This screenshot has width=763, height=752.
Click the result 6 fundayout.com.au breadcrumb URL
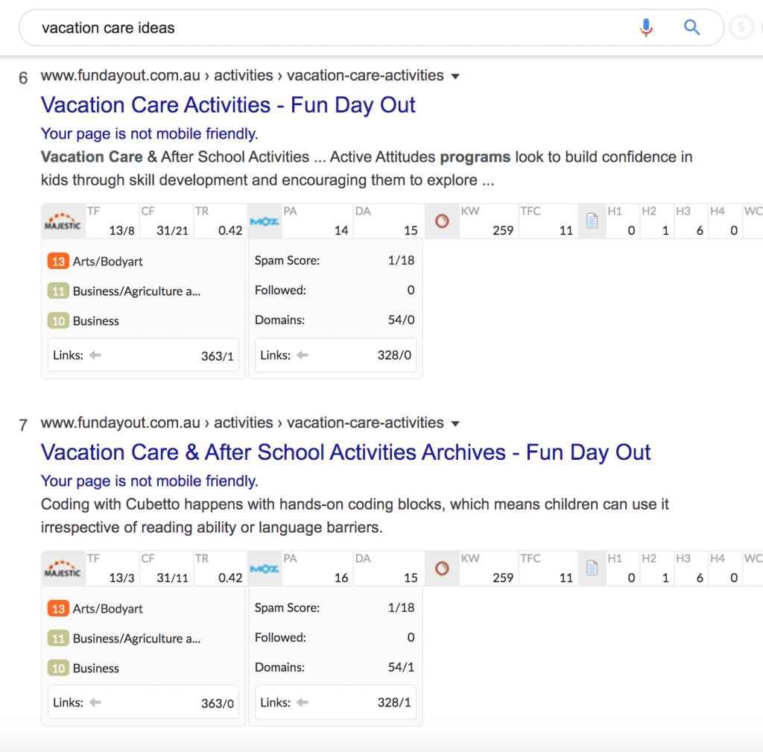[242, 75]
